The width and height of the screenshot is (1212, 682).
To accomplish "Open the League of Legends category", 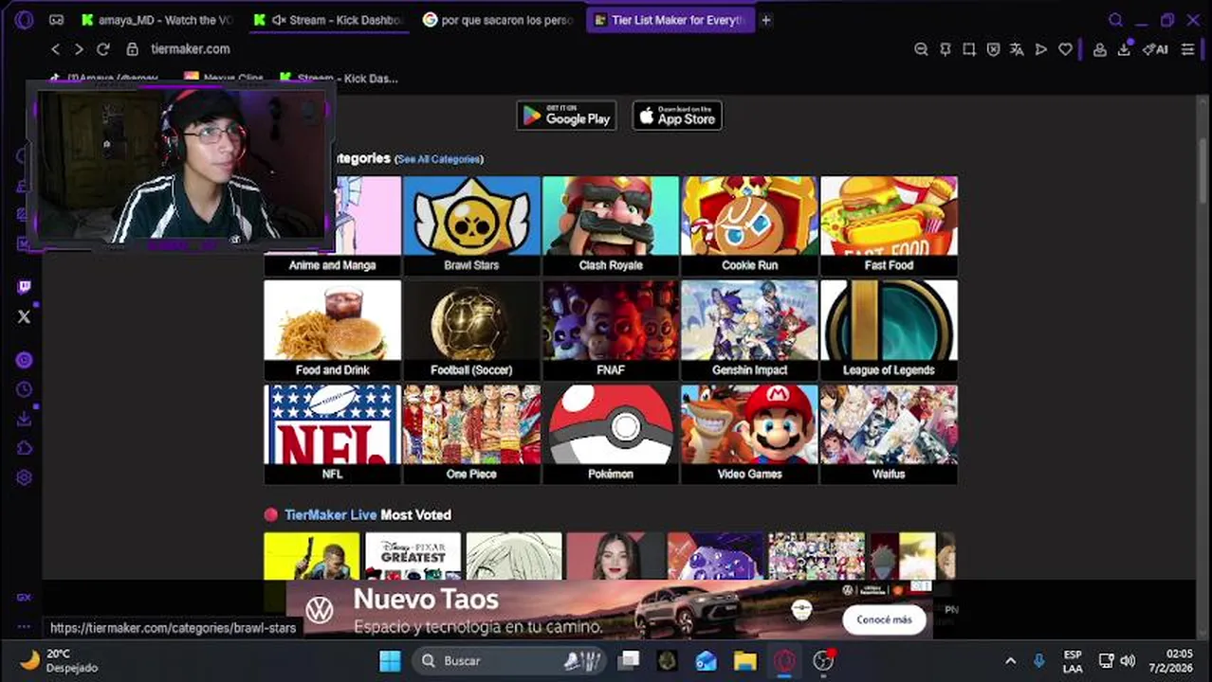I will pos(889,330).
